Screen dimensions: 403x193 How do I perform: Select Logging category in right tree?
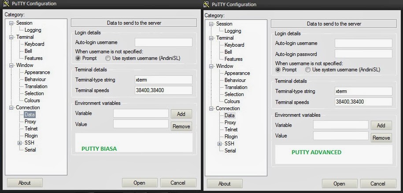click(233, 31)
